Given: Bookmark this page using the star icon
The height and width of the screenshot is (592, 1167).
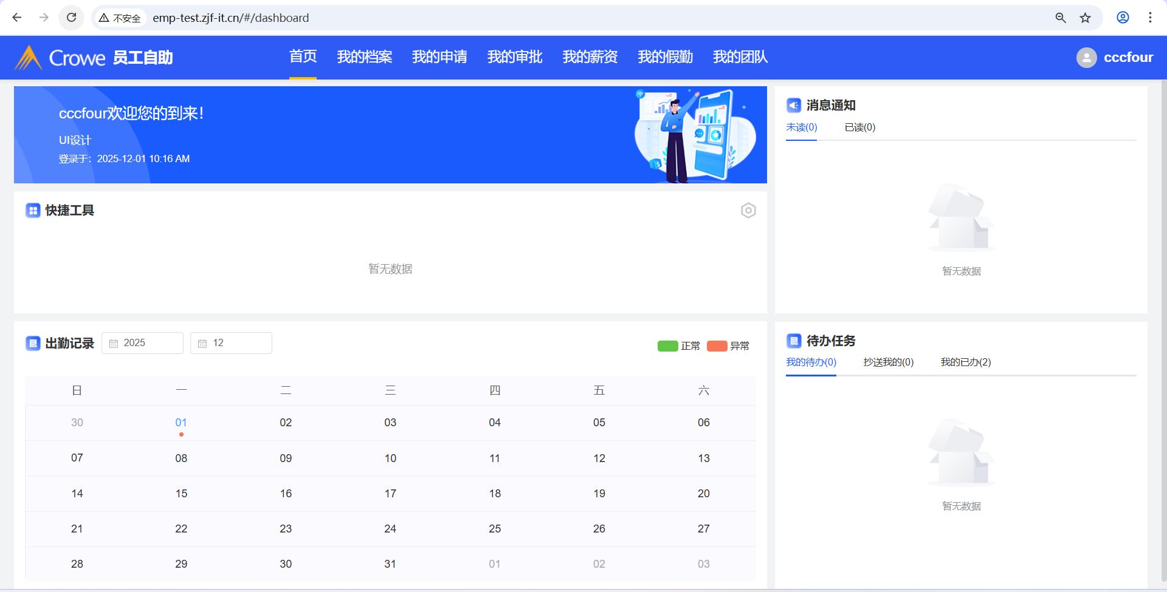Looking at the screenshot, I should point(1085,18).
